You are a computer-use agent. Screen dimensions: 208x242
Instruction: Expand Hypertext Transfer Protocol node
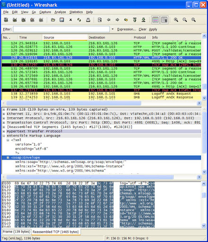[x=4, y=131]
